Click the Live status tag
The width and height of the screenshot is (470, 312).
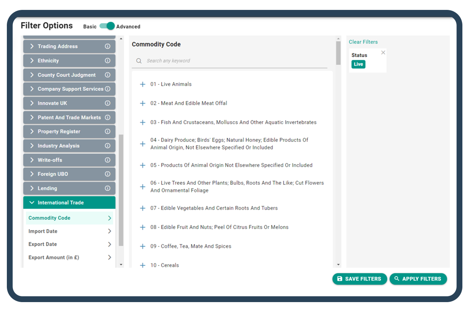point(358,64)
